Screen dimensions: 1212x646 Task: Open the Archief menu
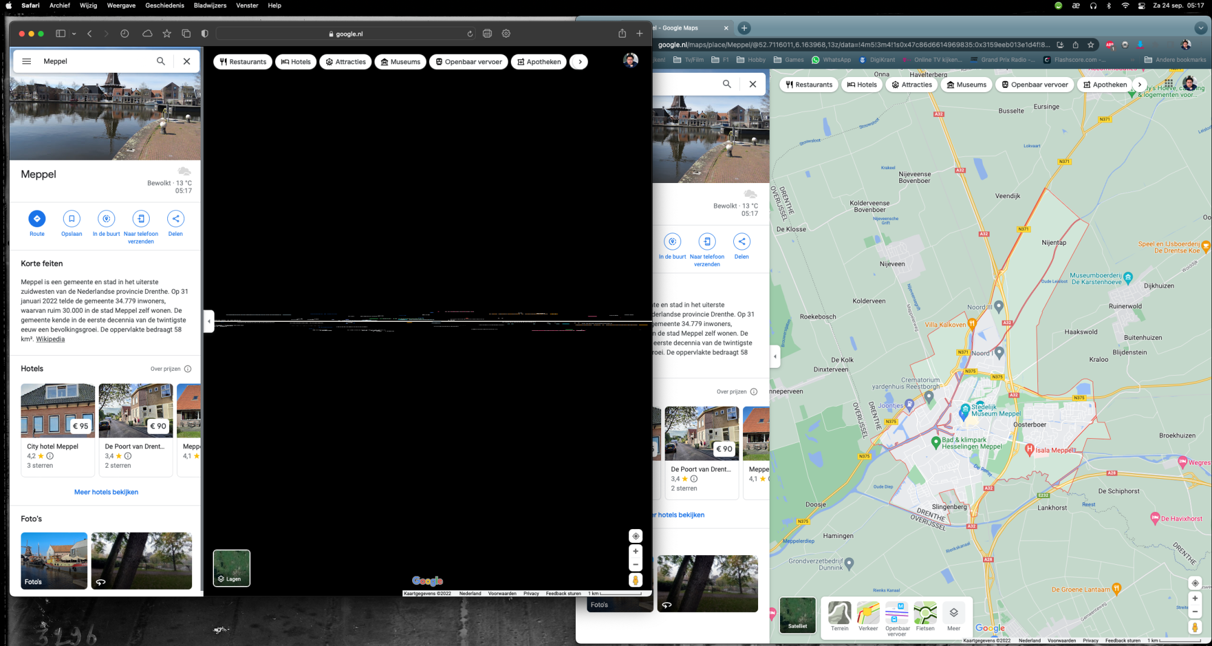tap(60, 5)
